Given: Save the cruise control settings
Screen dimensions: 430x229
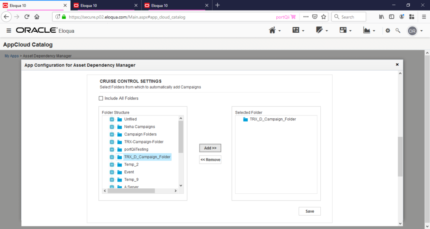Looking at the screenshot, I should click(x=309, y=211).
